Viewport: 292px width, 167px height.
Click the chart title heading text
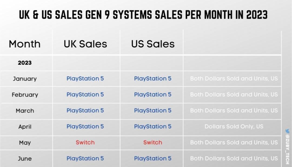point(143,15)
